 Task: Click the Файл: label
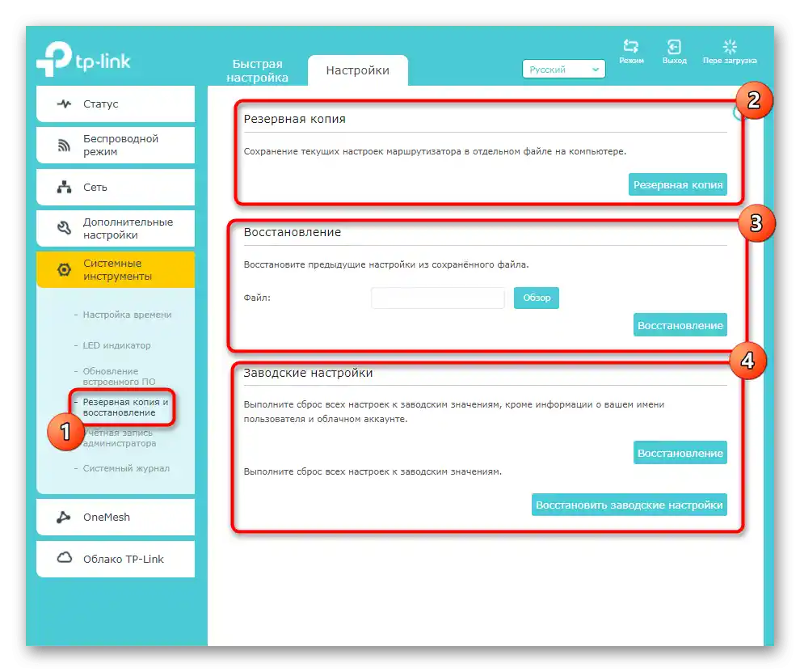[257, 298]
